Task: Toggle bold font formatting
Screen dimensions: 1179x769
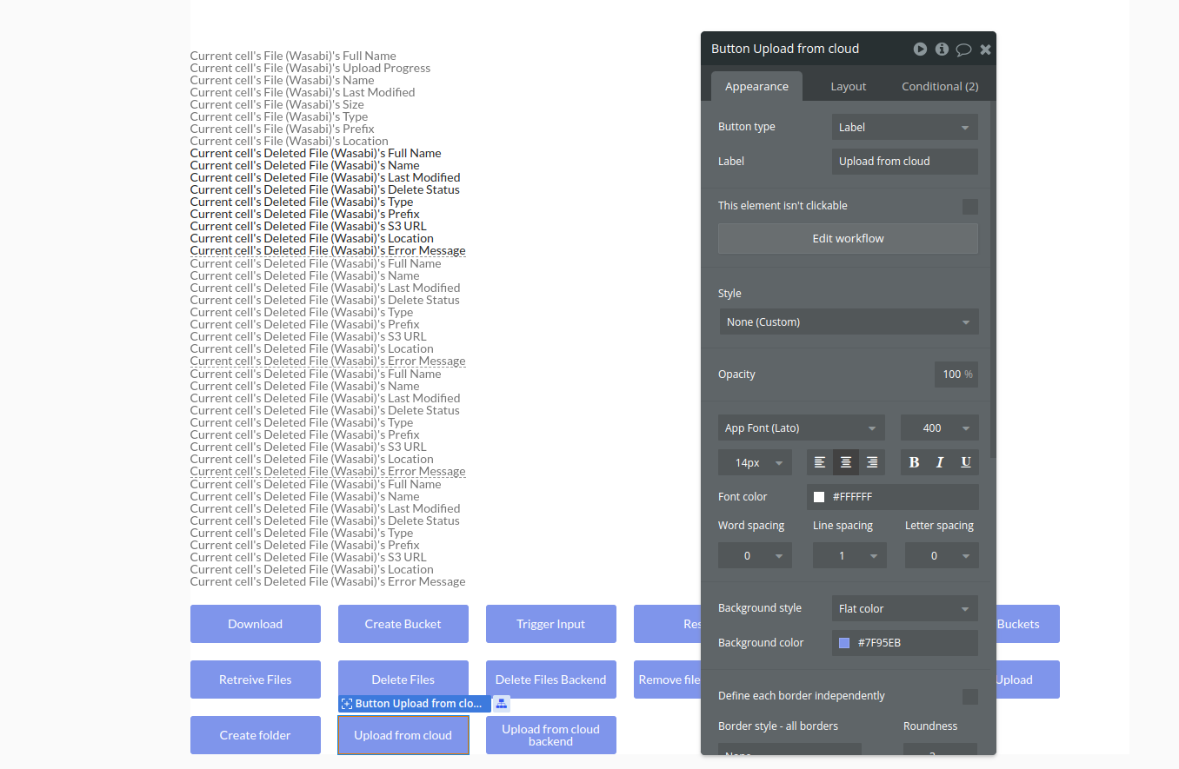Action: (914, 462)
